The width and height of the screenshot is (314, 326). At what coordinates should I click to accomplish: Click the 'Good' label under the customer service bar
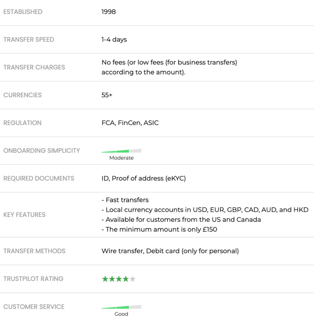121,314
